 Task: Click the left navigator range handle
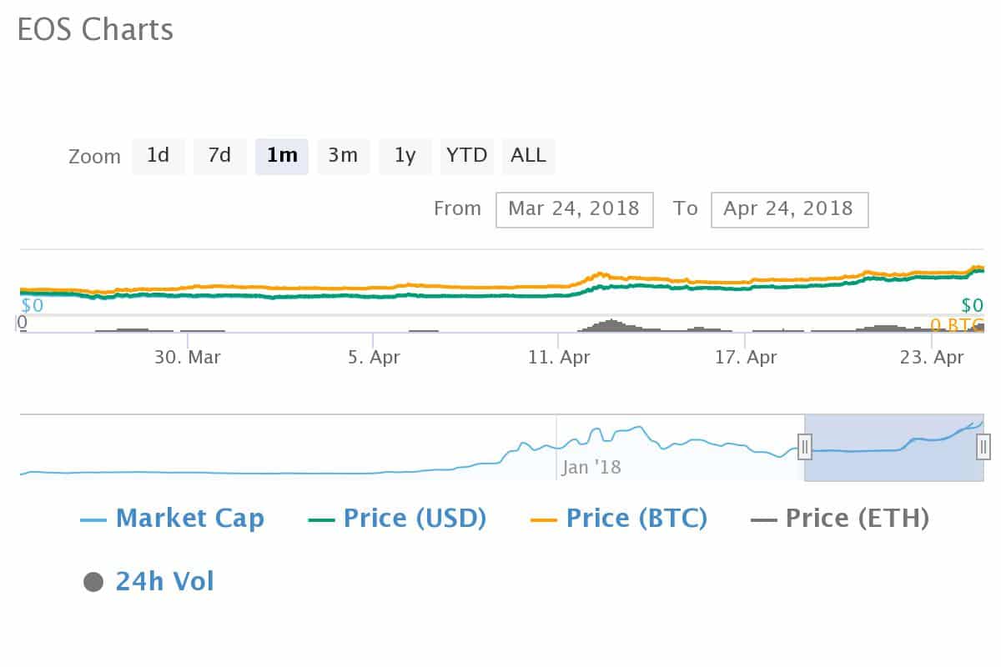[x=805, y=447]
